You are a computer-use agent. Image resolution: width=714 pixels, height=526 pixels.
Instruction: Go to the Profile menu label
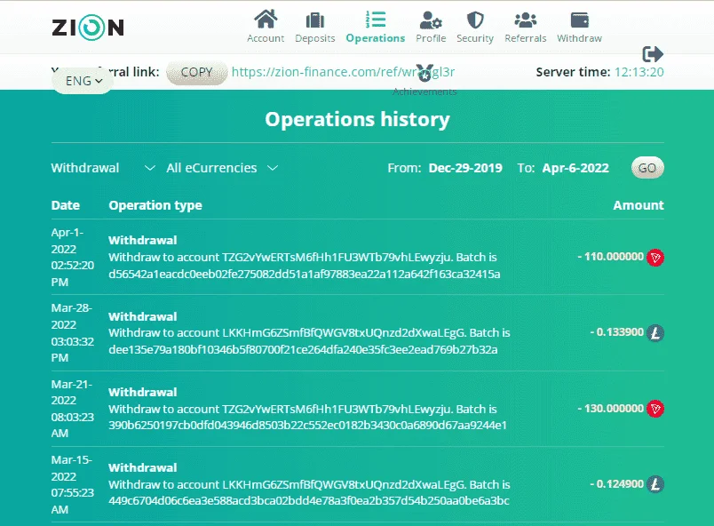(431, 38)
